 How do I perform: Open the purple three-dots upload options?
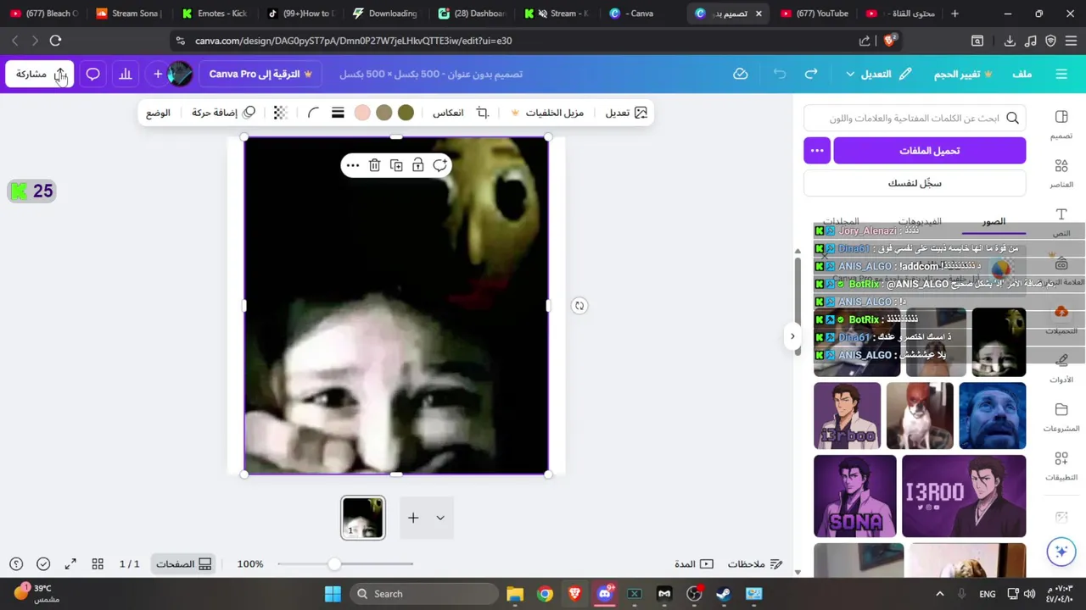(816, 151)
